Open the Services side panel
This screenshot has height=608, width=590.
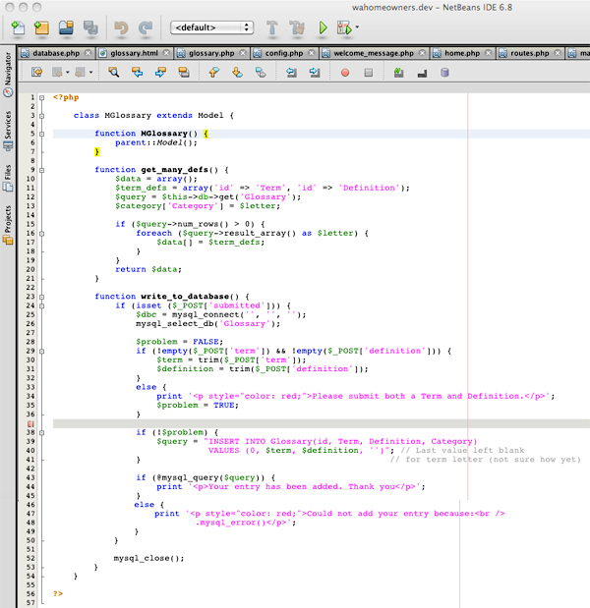8,131
